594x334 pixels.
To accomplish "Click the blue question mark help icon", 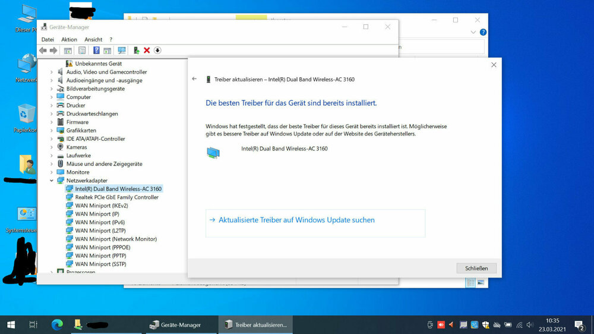I will 96,51.
